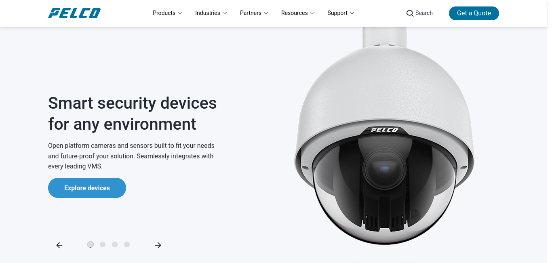
Task: Click the Pelco logo in header
Action: pos(74,13)
